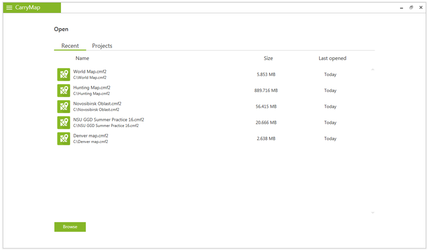Screen dimensions: 430x251
Task: Click the Browse button
Action: point(70,227)
